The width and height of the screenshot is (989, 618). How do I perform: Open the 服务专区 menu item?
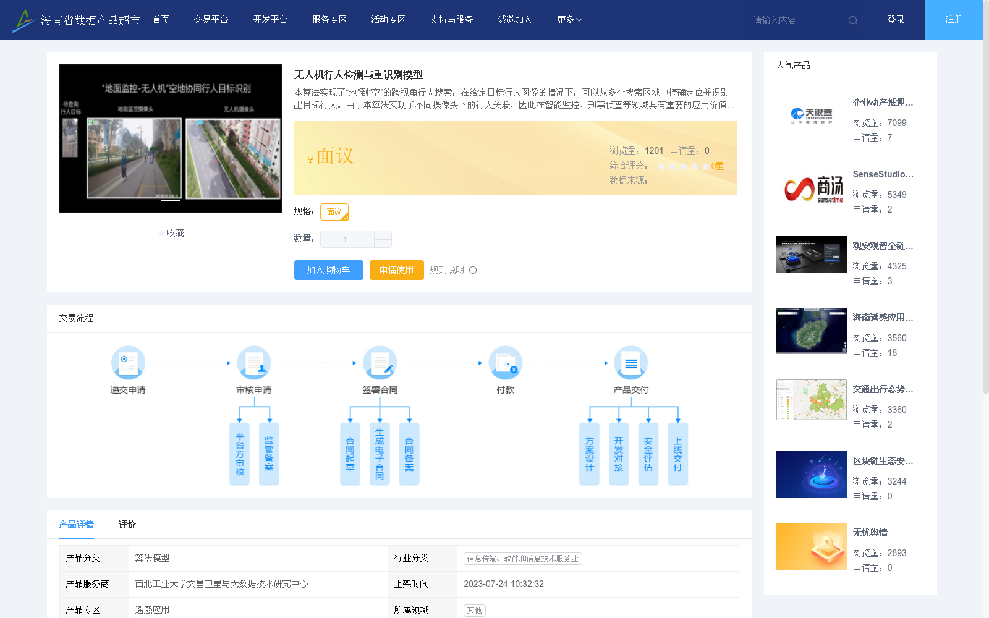point(329,20)
